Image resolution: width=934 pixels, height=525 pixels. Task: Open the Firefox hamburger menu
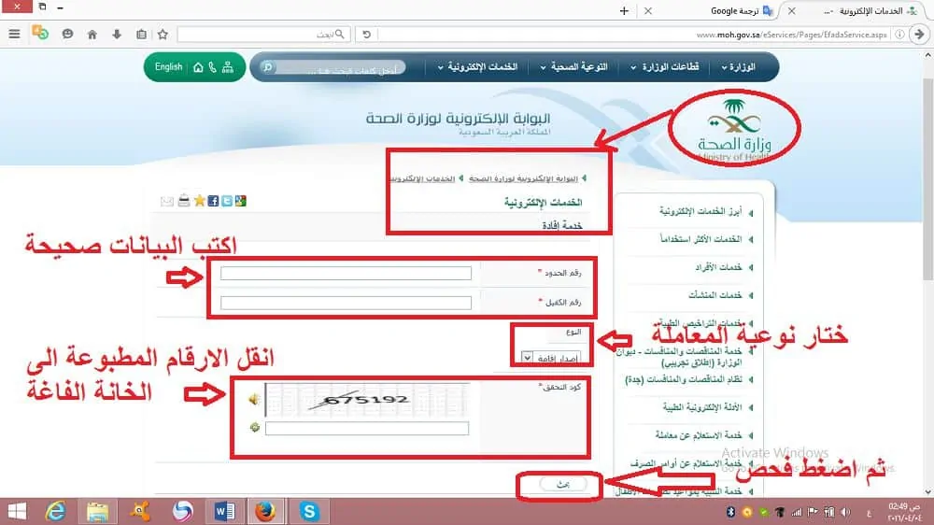[x=14, y=34]
